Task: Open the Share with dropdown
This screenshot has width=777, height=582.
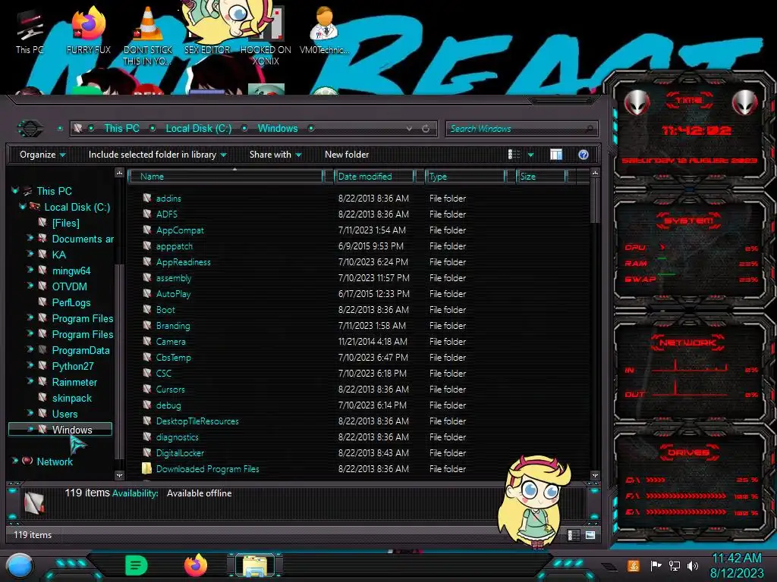Action: click(275, 155)
